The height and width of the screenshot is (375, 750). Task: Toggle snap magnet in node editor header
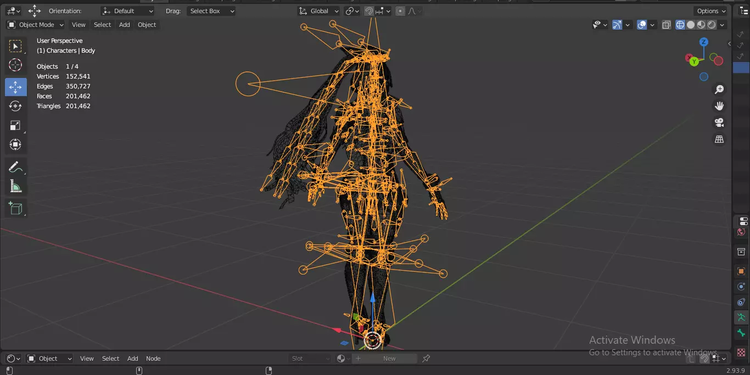coord(704,359)
